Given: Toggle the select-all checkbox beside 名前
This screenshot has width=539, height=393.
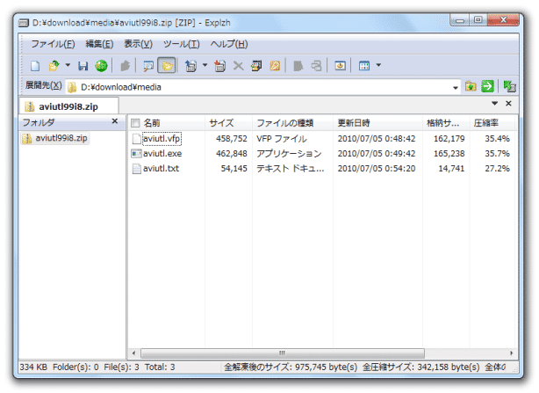Looking at the screenshot, I should pos(135,123).
